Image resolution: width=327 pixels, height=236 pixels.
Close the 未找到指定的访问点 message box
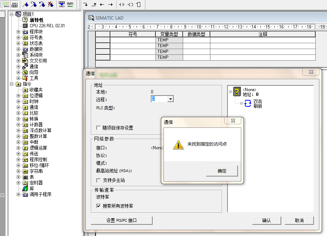(233, 121)
